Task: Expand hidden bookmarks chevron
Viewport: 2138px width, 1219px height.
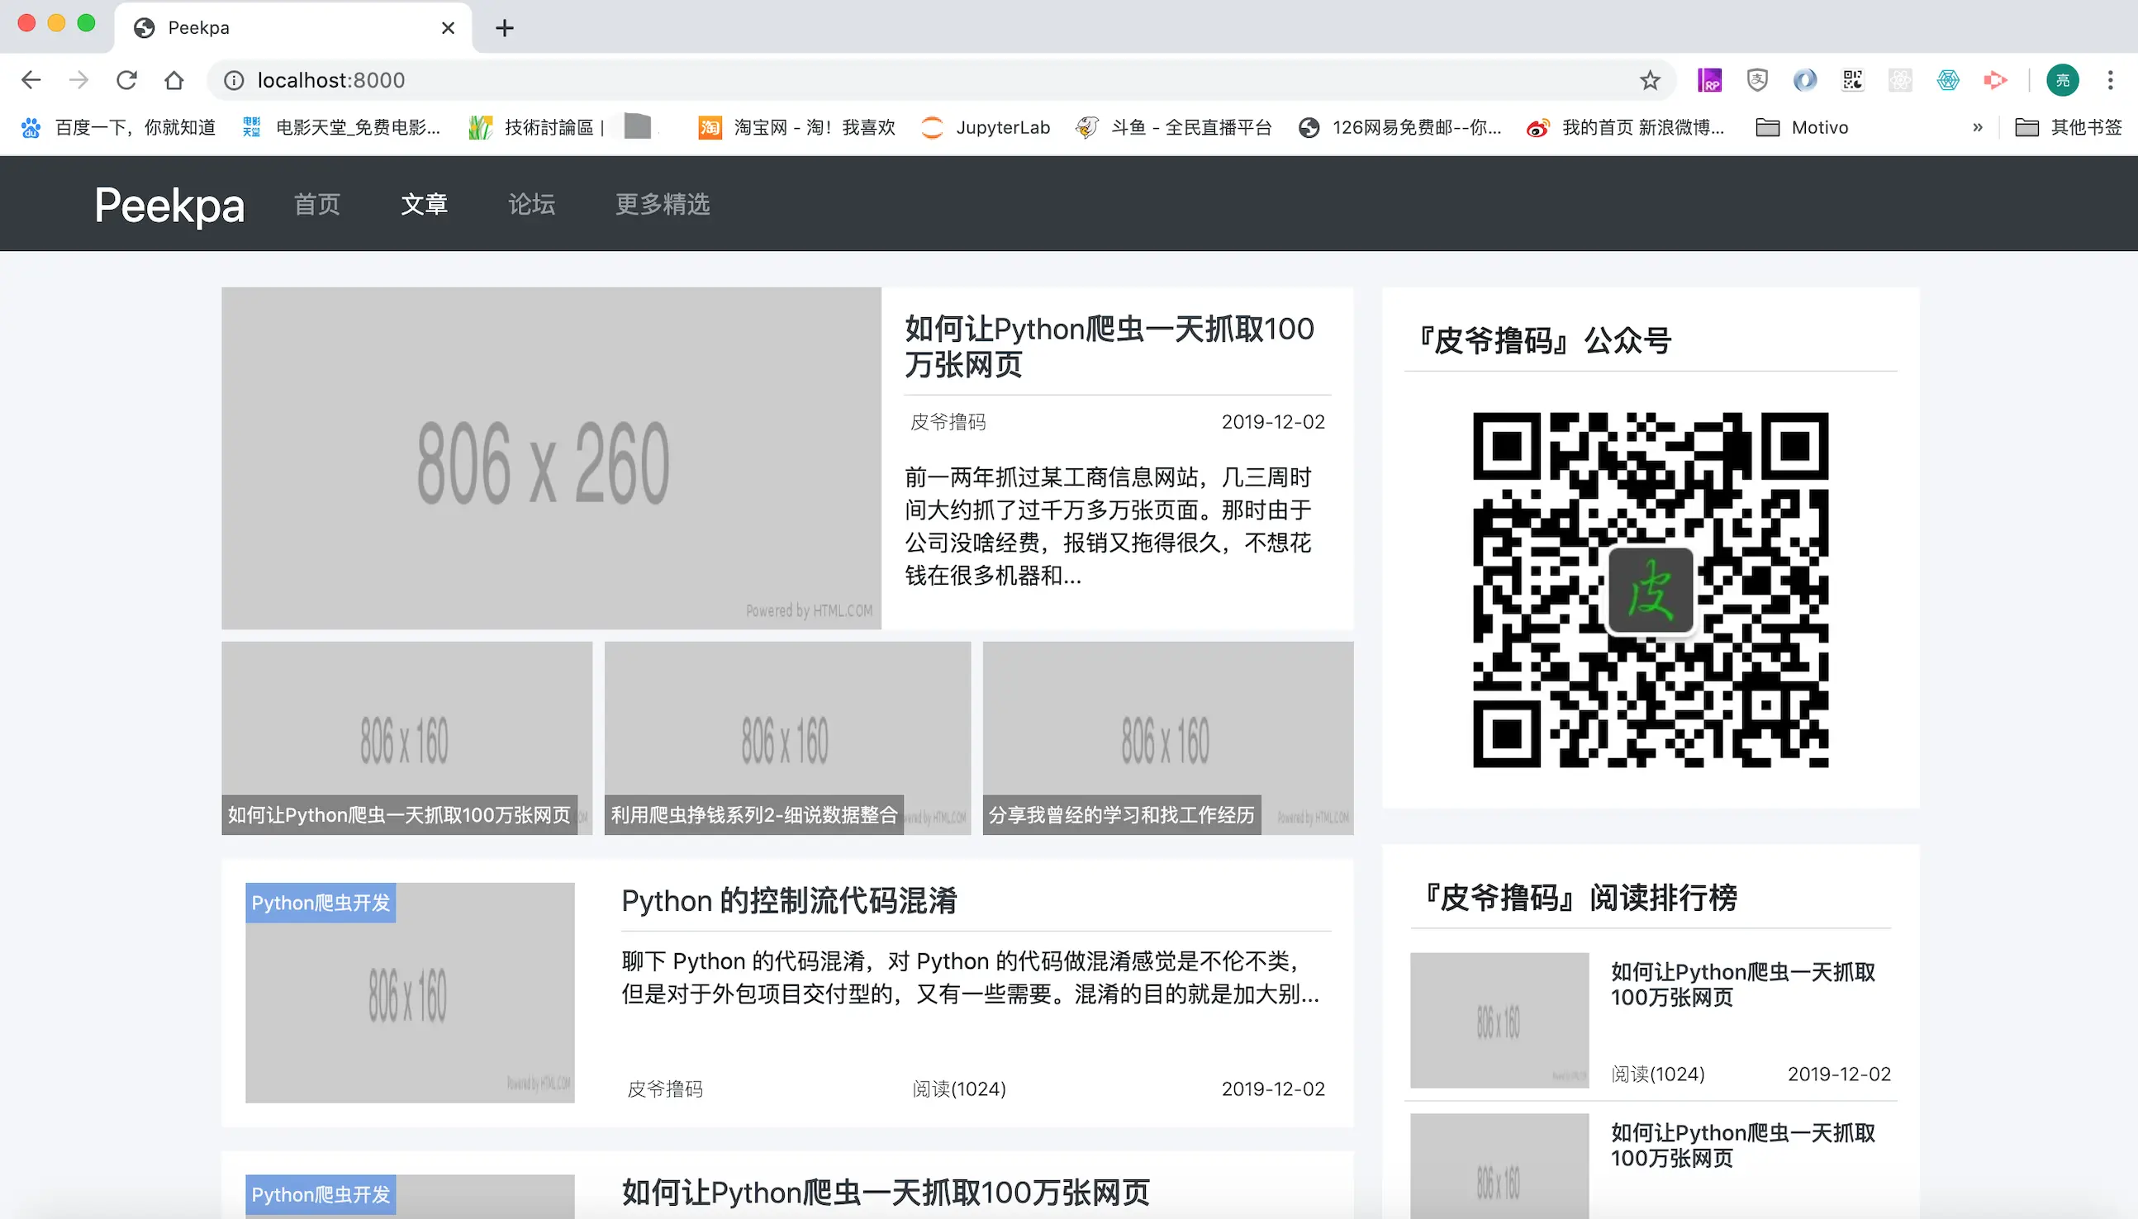Action: click(1977, 127)
